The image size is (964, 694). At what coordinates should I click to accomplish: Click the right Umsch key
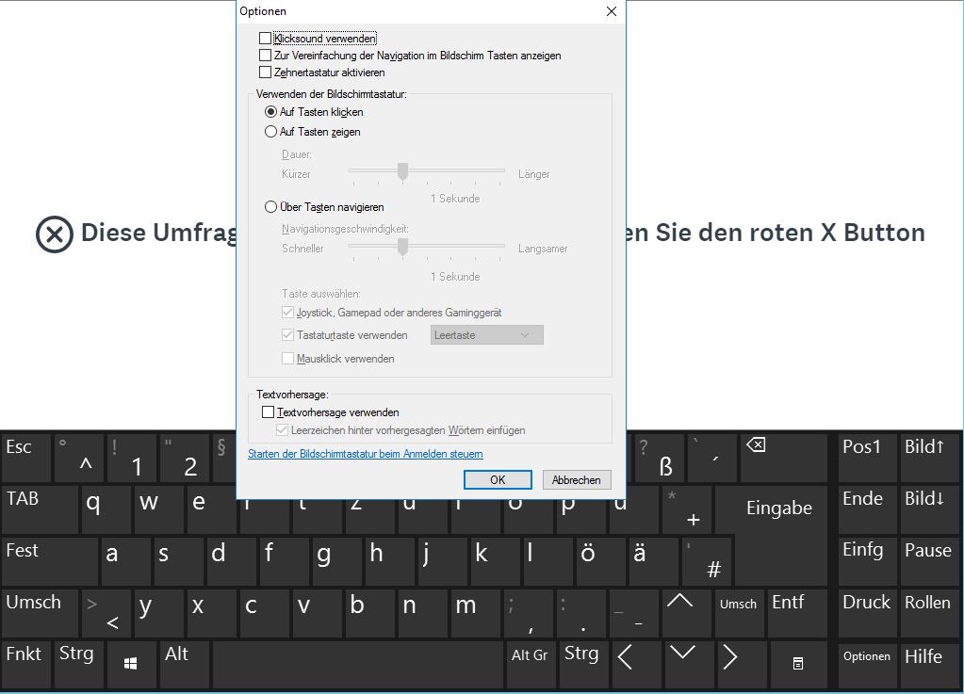[x=739, y=612]
